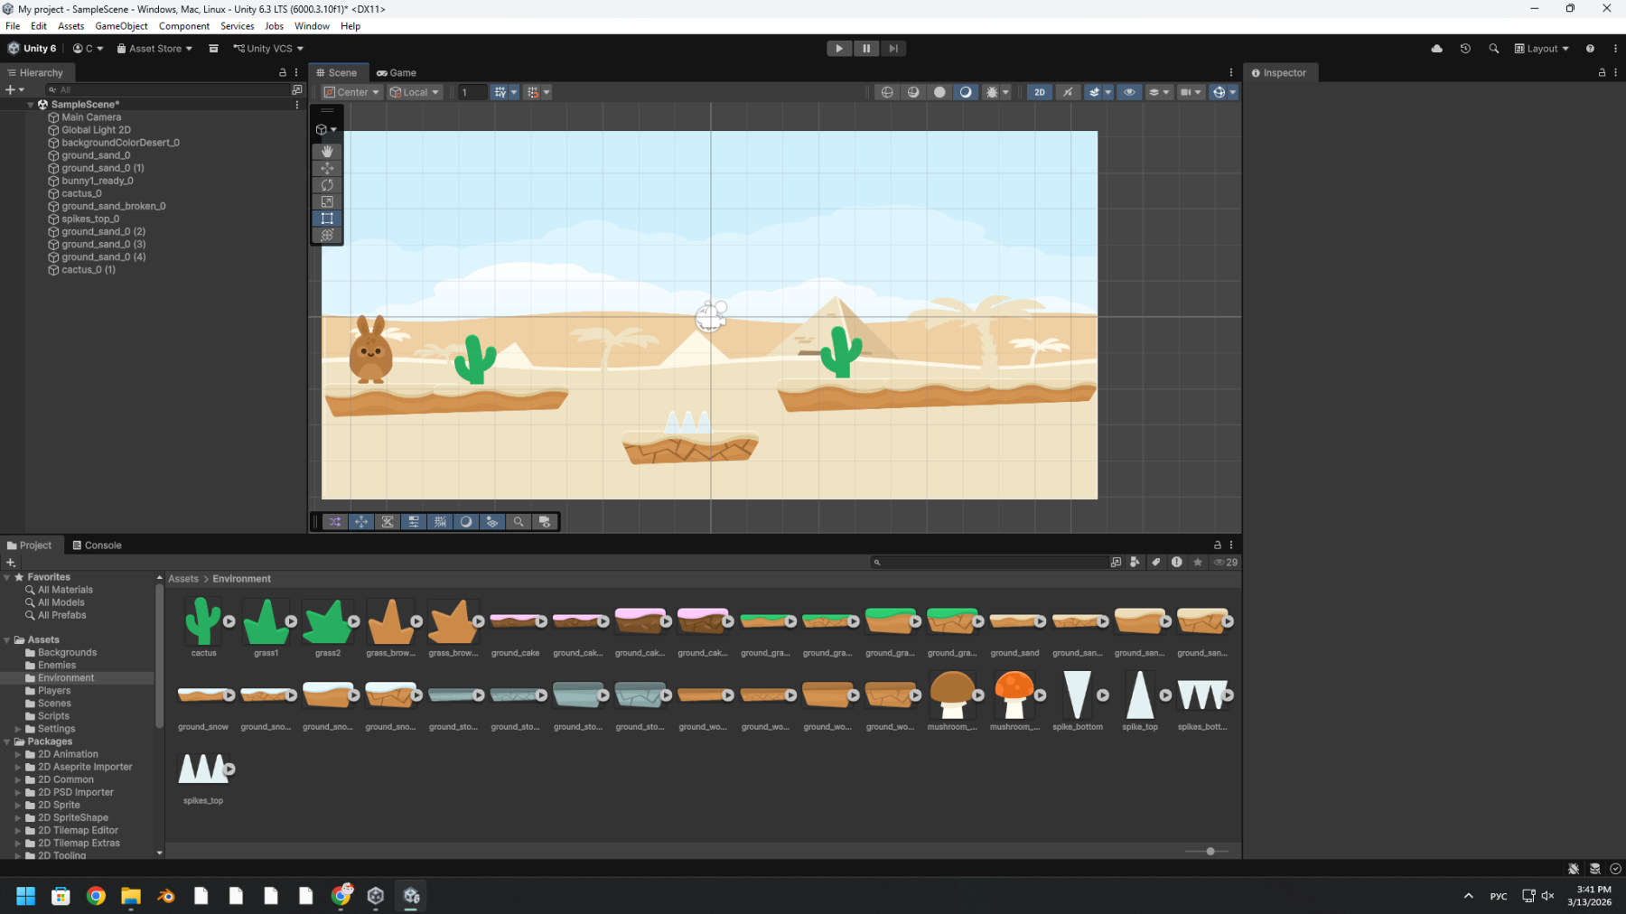The image size is (1626, 914).
Task: Select bunny1_ready_0 in the Hierarchy
Action: (x=97, y=181)
